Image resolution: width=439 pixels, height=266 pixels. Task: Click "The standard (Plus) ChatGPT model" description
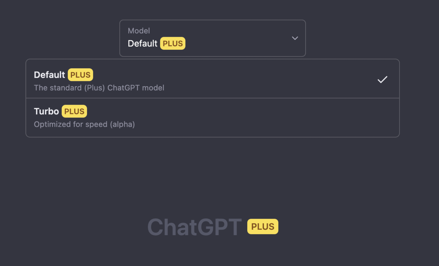(x=99, y=88)
